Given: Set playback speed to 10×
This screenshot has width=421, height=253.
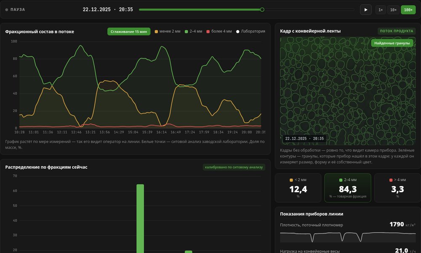Looking at the screenshot, I should click(393, 10).
